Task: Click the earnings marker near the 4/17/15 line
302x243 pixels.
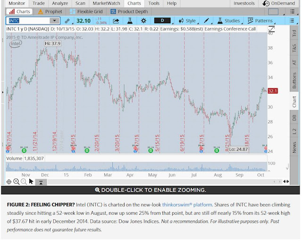Action: tap(135, 148)
